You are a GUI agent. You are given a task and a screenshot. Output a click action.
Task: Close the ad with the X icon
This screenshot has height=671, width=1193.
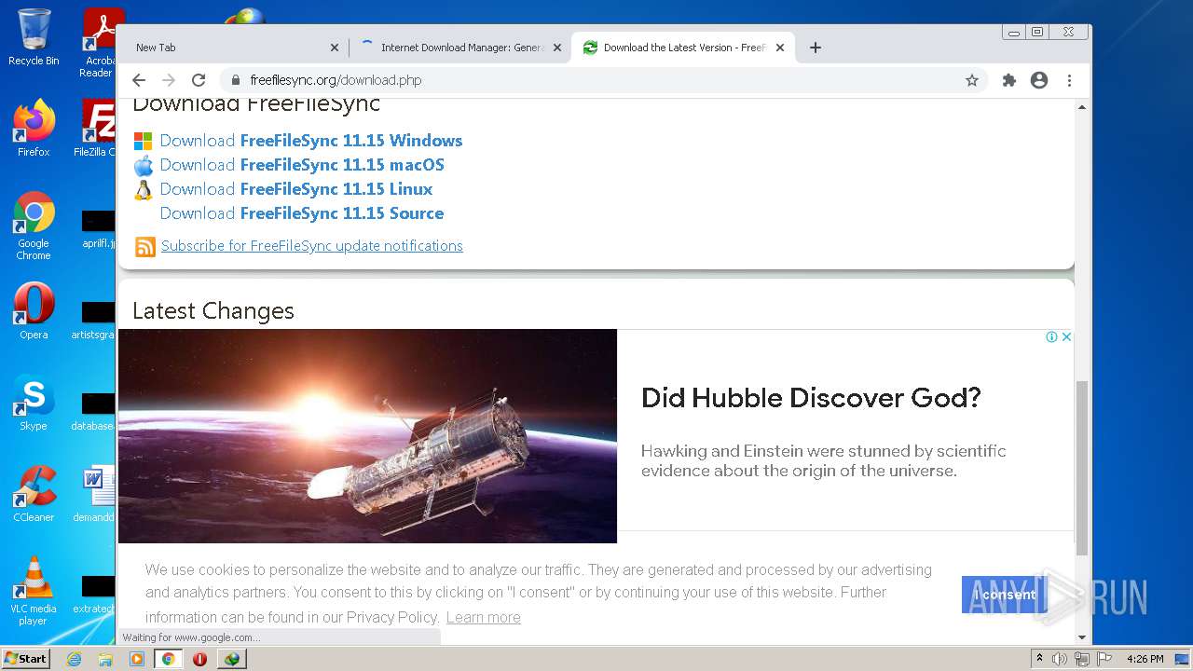click(1066, 337)
